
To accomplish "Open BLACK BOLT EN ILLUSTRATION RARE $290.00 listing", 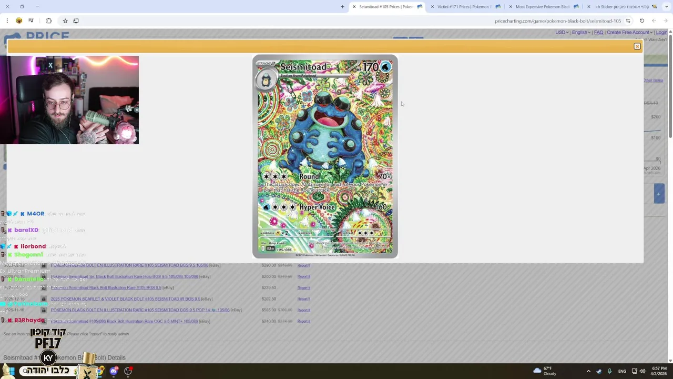I will tap(129, 265).
